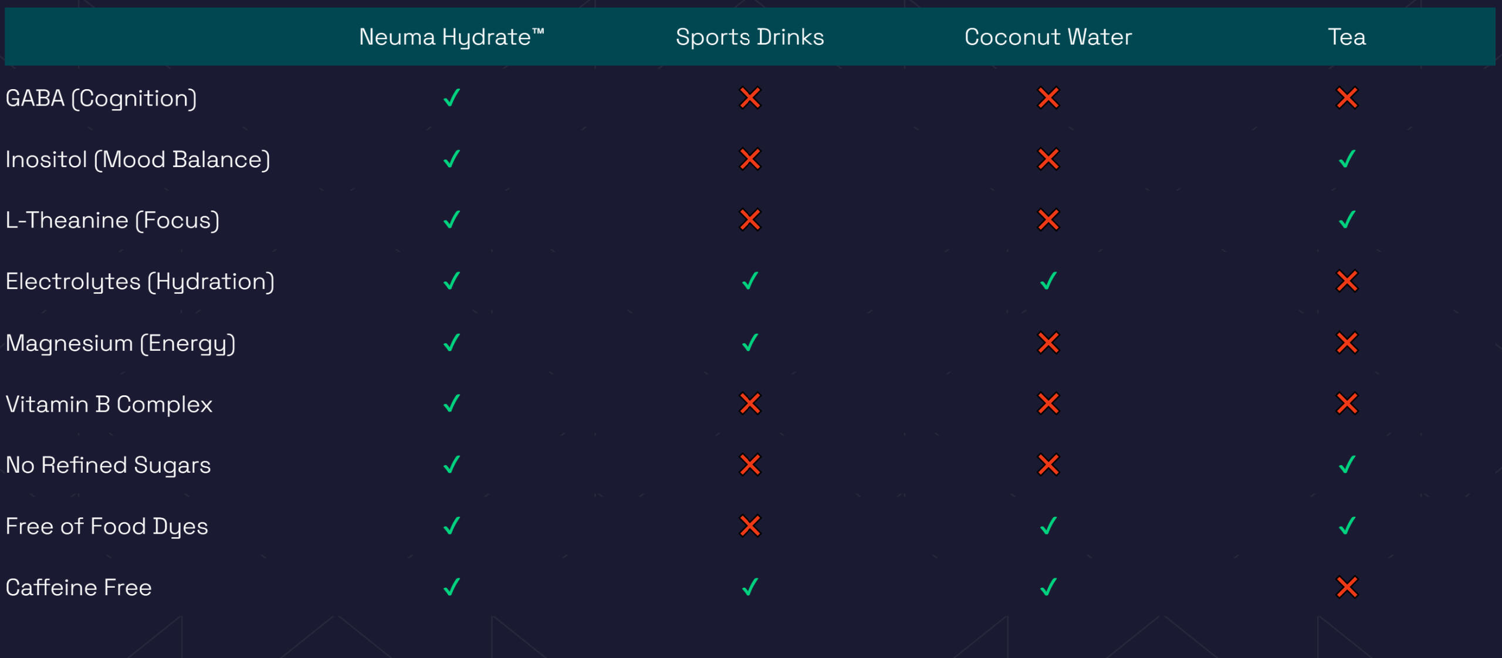The width and height of the screenshot is (1502, 658).
Task: Click Sports Drinks Magnesium checkmark
Action: pyautogui.click(x=750, y=342)
